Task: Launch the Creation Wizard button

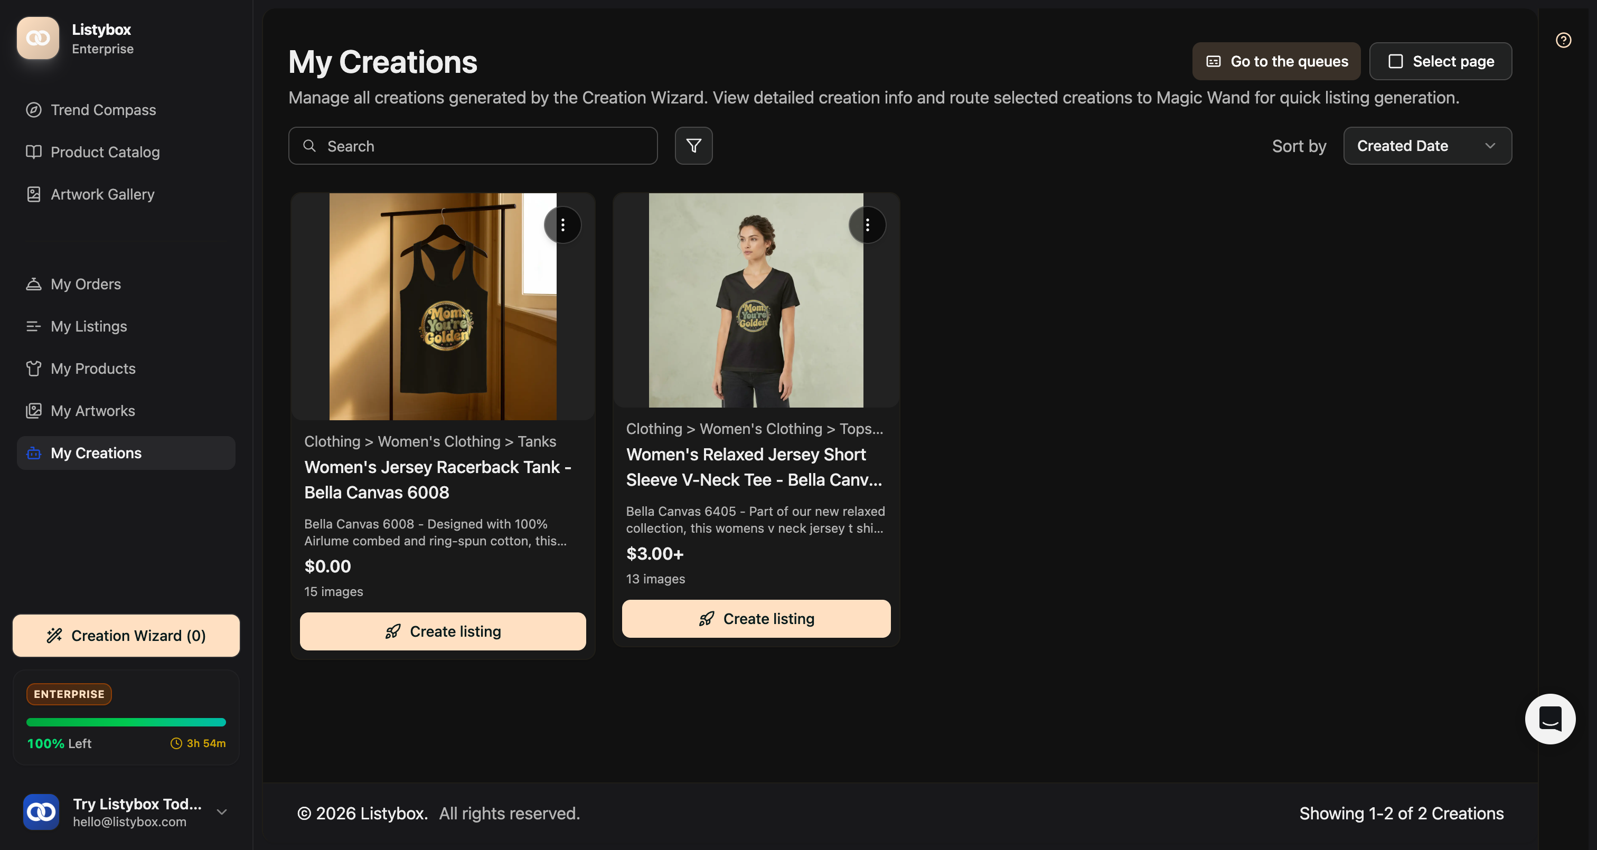Action: pyautogui.click(x=126, y=636)
